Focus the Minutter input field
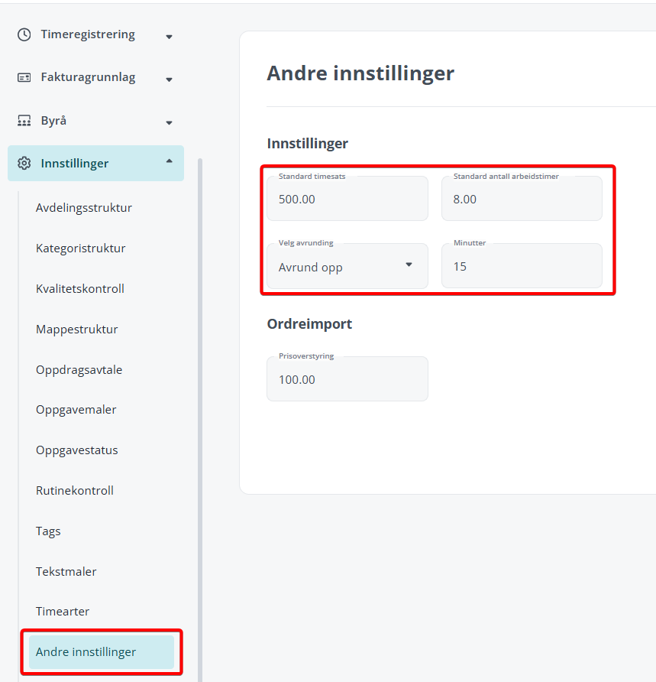 pos(522,266)
